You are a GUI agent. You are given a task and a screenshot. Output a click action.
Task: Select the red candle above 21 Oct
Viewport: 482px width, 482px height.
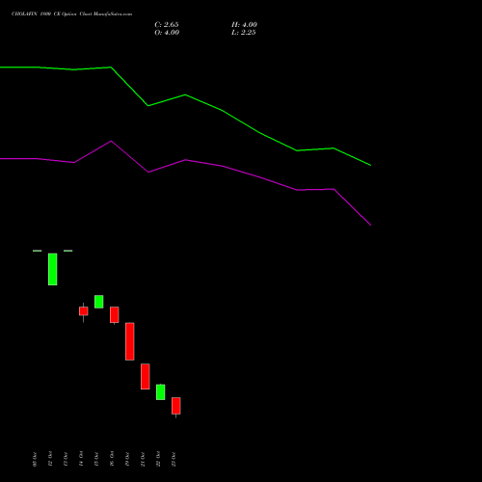146,377
